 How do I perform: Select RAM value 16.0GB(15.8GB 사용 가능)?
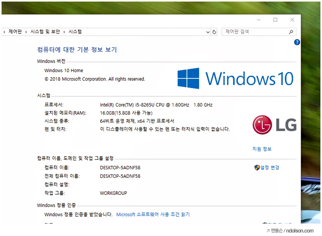pyautogui.click(x=126, y=113)
